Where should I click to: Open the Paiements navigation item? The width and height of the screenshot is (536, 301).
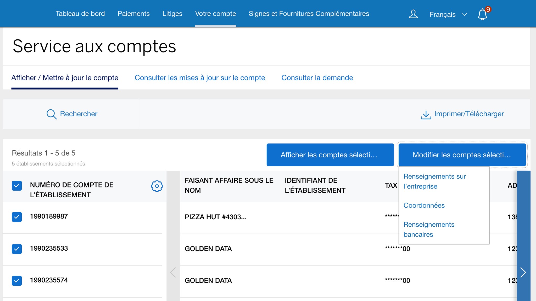[x=133, y=14]
